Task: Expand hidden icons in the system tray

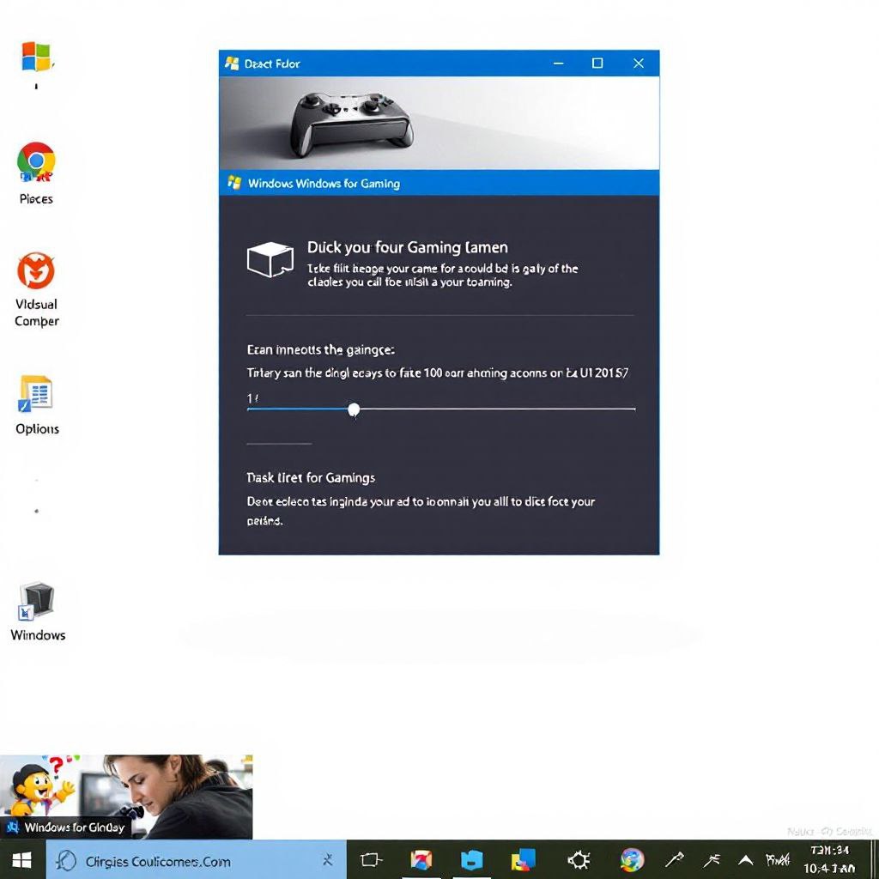Action: click(744, 859)
